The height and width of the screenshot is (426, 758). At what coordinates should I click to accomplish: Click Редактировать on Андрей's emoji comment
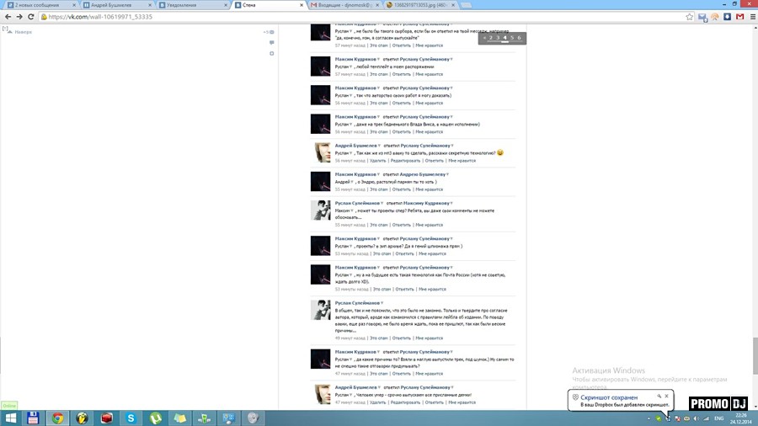click(x=405, y=160)
